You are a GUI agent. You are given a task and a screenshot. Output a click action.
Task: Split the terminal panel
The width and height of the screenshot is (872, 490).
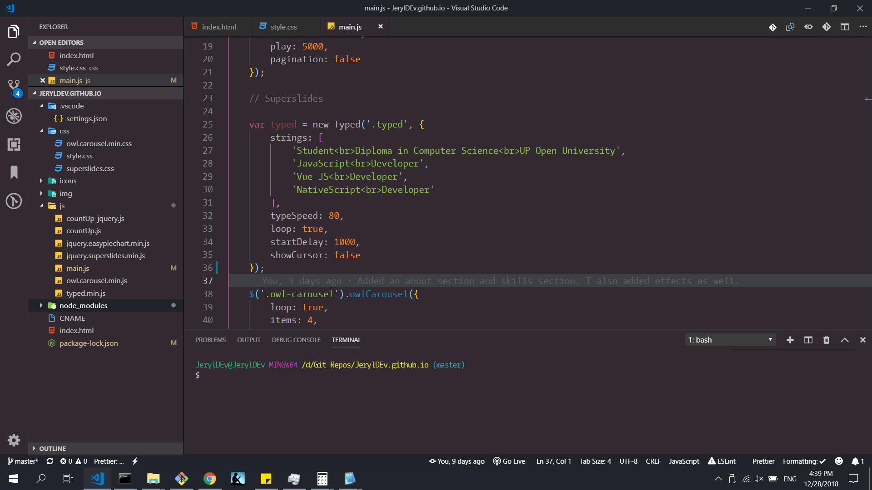click(808, 340)
